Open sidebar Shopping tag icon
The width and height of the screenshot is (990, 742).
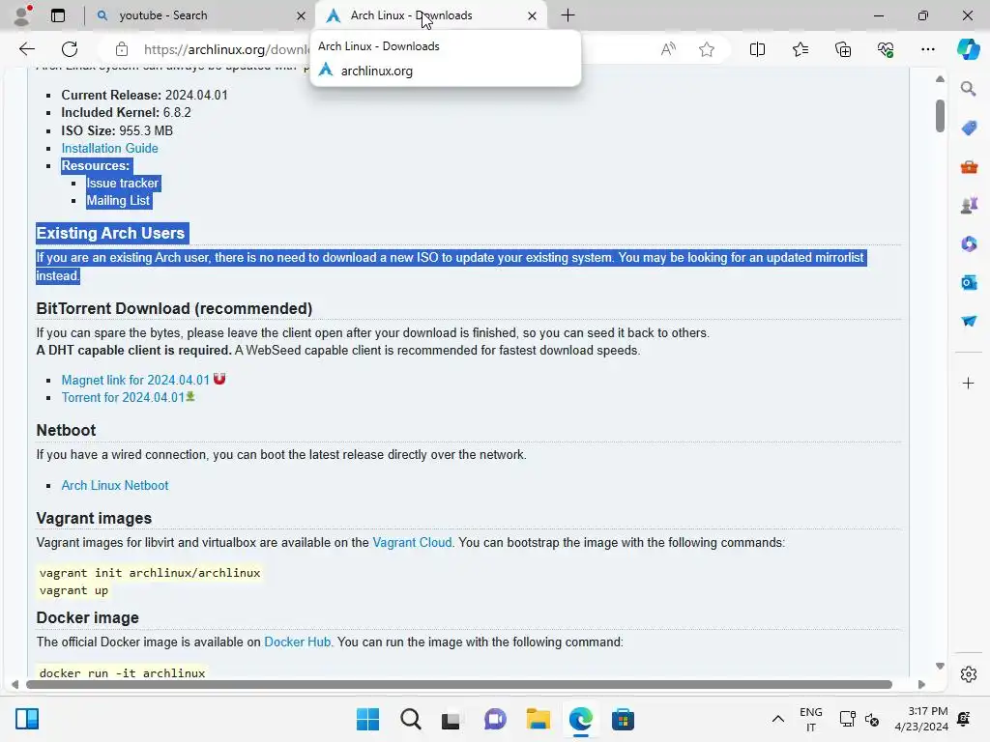[x=969, y=128]
